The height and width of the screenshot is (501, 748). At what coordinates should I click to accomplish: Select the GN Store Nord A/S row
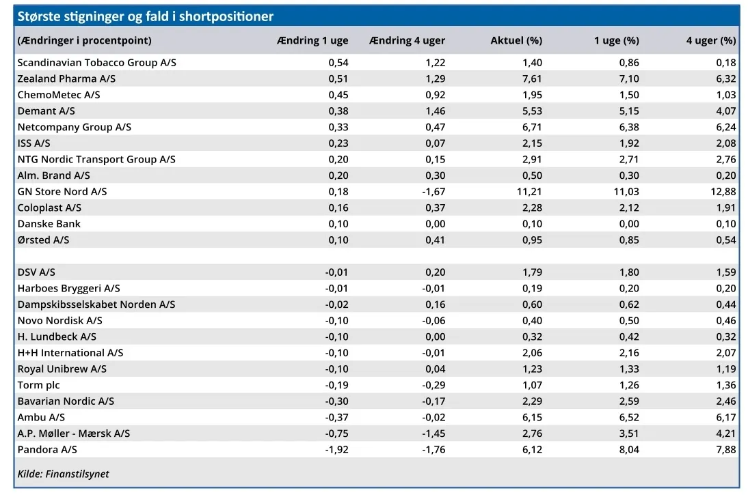[x=62, y=192]
